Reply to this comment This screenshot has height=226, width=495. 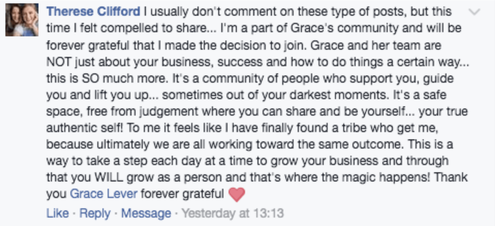[95, 213]
